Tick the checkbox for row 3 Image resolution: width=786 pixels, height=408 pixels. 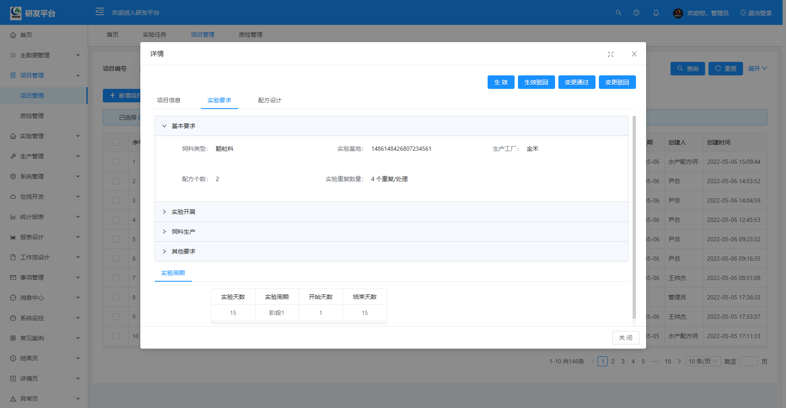116,200
